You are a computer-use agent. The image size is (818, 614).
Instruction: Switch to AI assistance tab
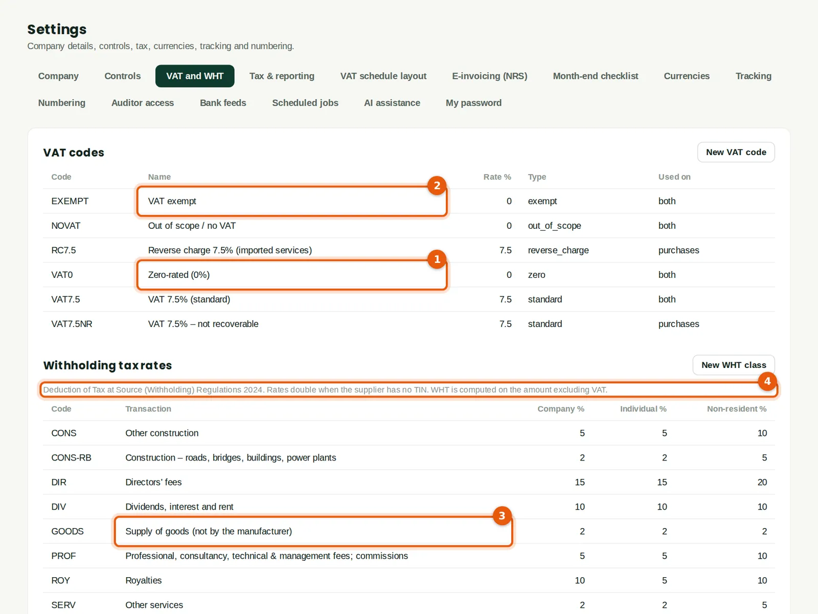pos(392,103)
